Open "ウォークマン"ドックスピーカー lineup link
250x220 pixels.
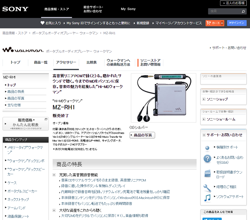pyautogui.click(x=26, y=172)
